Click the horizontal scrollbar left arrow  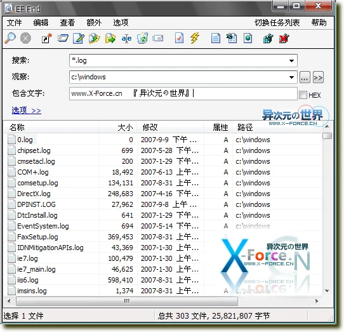tap(9, 301)
